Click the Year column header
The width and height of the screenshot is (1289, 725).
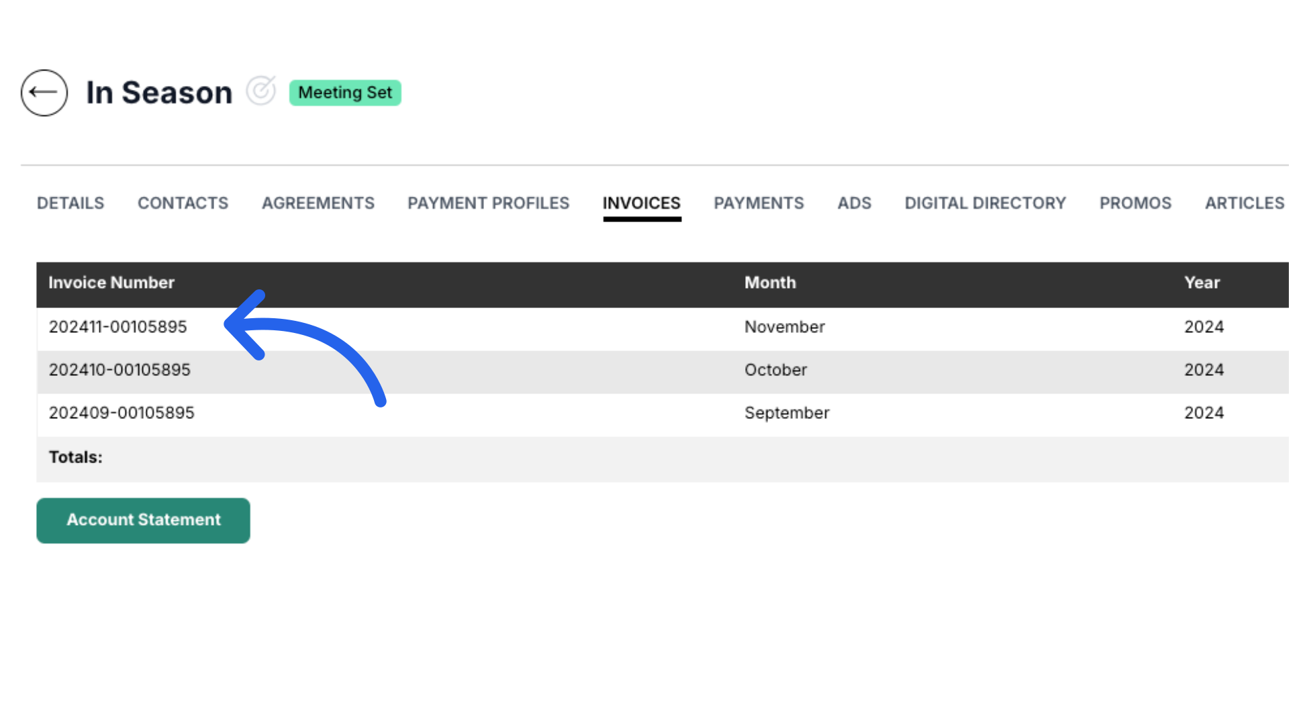click(1202, 283)
